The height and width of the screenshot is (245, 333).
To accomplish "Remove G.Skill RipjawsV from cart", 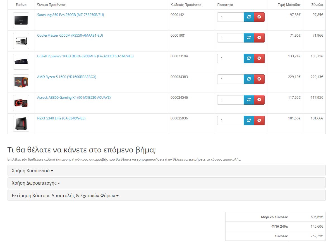I will [259, 58].
